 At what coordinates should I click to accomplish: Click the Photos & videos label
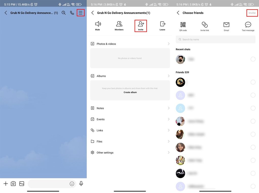106,44
